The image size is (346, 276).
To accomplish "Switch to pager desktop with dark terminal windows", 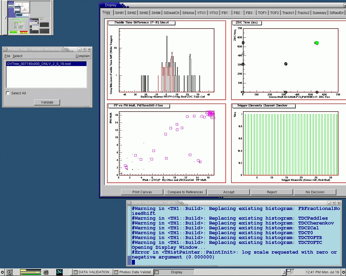I will coord(39,26).
